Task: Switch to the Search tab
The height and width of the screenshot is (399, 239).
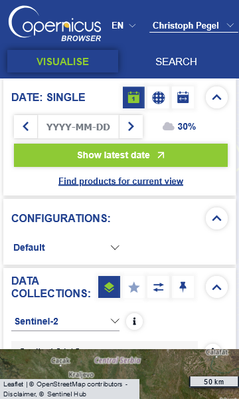Action: pos(177,62)
